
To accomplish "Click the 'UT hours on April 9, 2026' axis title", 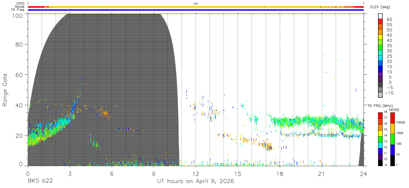I will coord(196,181).
